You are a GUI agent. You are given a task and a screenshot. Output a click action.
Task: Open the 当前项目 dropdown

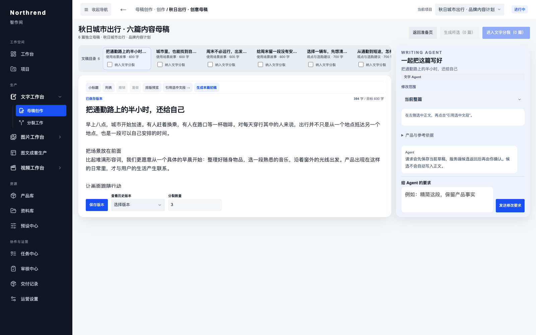pos(470,10)
